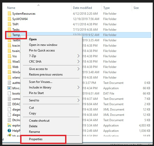Click the coms text document icon

pos(9,99)
